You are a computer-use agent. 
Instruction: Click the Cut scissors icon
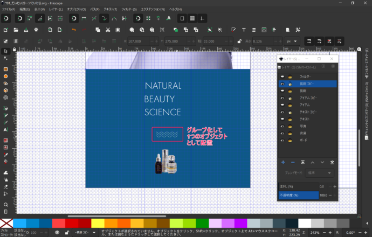pyautogui.click(x=108, y=30)
